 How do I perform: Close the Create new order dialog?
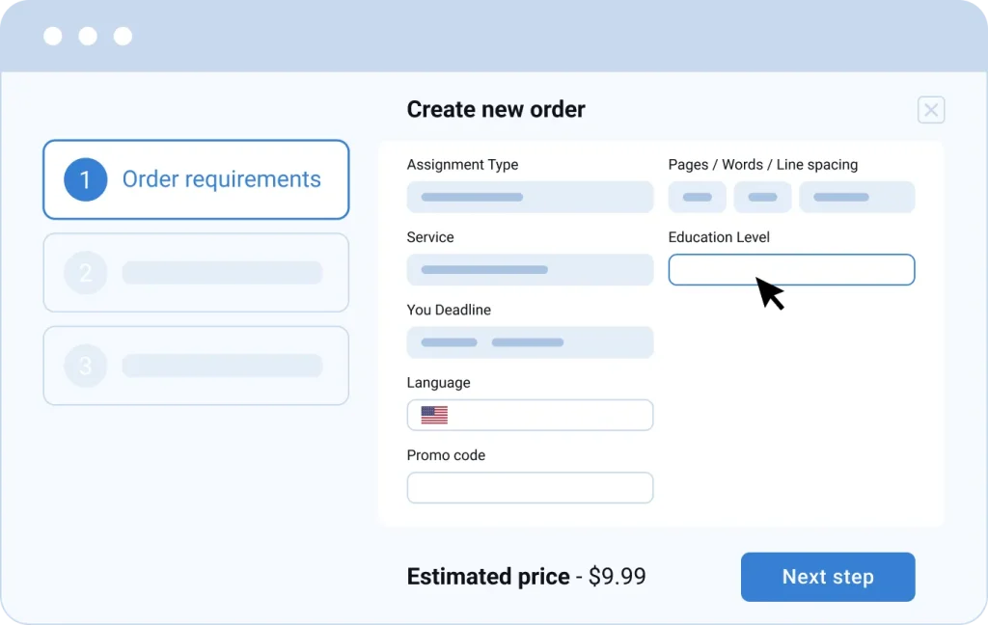931,110
